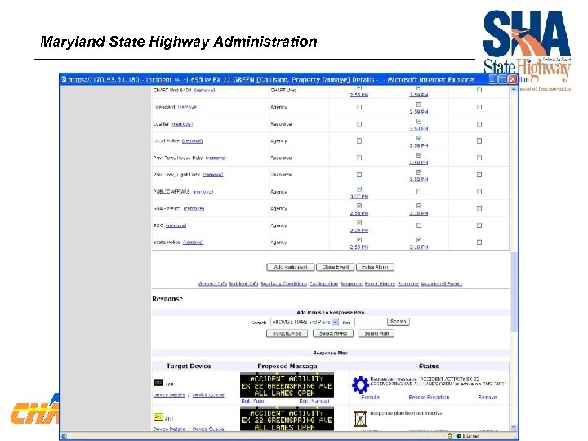
Task: Maximize the Internet Explorer window
Action: pyautogui.click(x=503, y=79)
